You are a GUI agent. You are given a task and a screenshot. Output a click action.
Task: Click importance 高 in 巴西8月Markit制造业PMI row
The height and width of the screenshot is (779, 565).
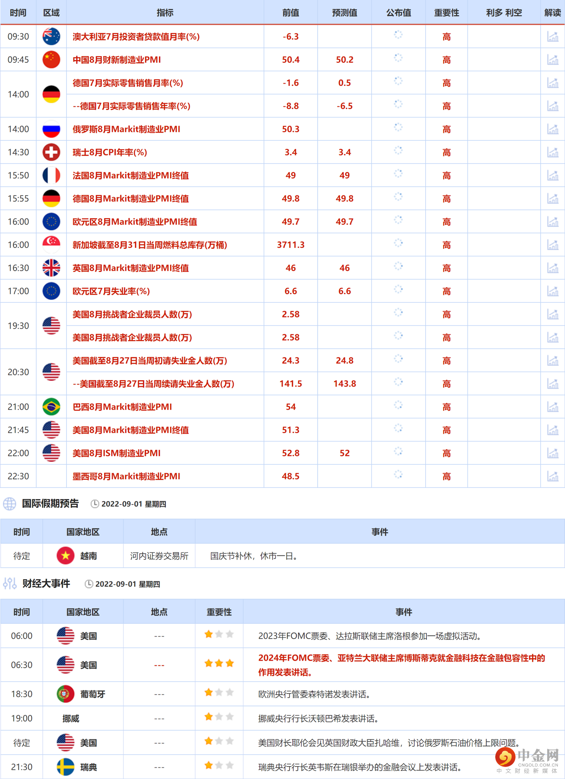447,407
